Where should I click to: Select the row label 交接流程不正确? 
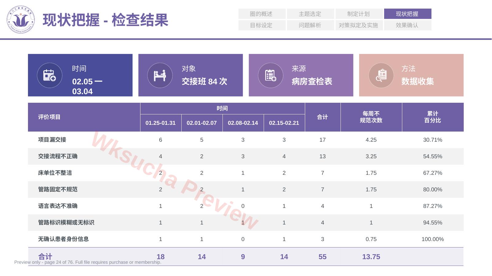click(58, 156)
